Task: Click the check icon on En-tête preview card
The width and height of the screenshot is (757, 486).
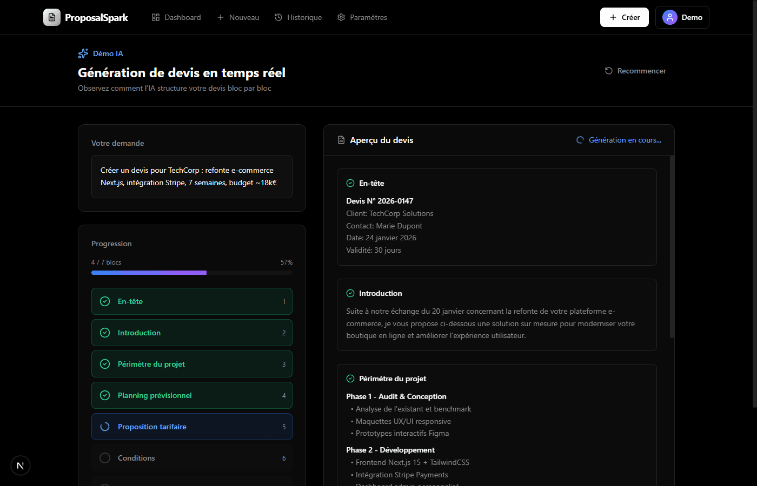Action: (x=350, y=183)
